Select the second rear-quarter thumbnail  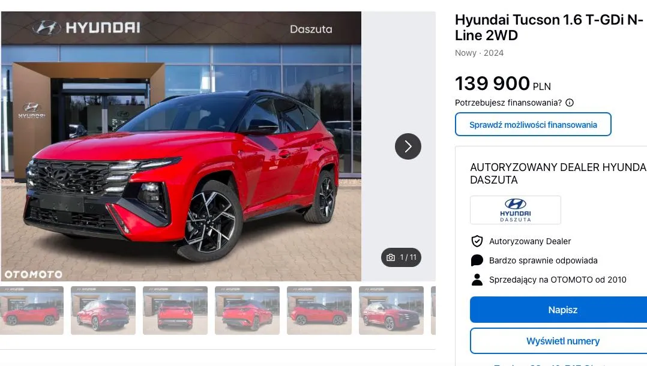pos(103,310)
